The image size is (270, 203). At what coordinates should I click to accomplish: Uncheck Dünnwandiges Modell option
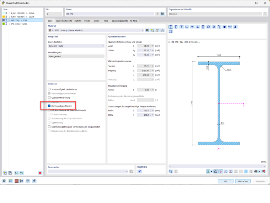(49, 106)
